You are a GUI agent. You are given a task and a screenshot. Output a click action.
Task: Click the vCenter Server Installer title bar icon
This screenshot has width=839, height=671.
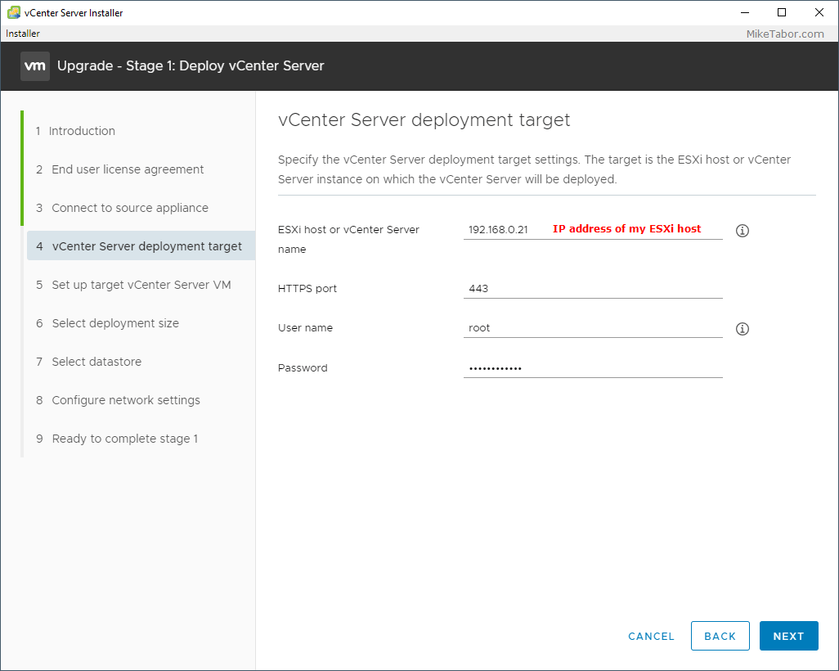coord(14,12)
